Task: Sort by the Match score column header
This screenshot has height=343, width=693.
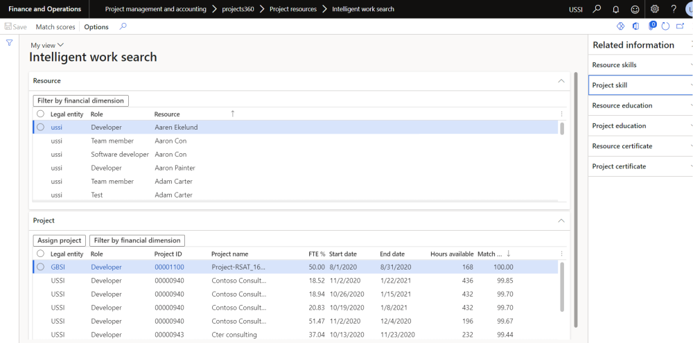Action: tap(490, 254)
